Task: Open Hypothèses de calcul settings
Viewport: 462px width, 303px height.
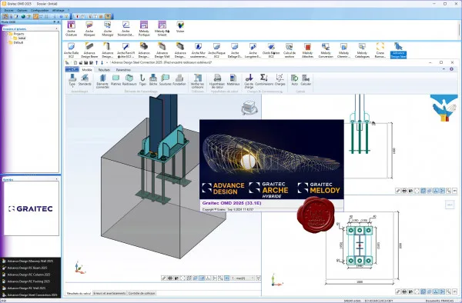Action: (217, 81)
